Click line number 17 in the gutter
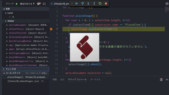Image resolution: width=169 pixels, height=95 pixels. [56, 73]
